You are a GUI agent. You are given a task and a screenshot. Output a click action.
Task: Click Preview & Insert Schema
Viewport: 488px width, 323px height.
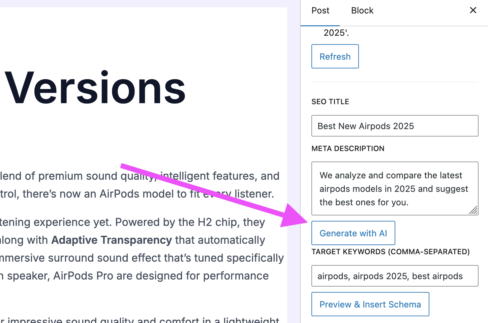(x=370, y=304)
